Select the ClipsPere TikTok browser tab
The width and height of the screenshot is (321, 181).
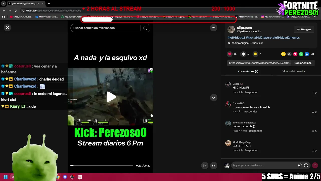(26, 4)
